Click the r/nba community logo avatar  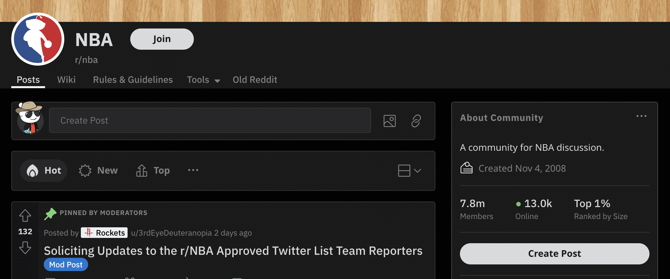tap(38, 39)
